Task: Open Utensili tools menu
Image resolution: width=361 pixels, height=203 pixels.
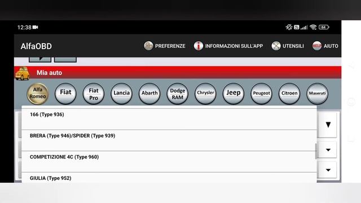Action: [288, 46]
